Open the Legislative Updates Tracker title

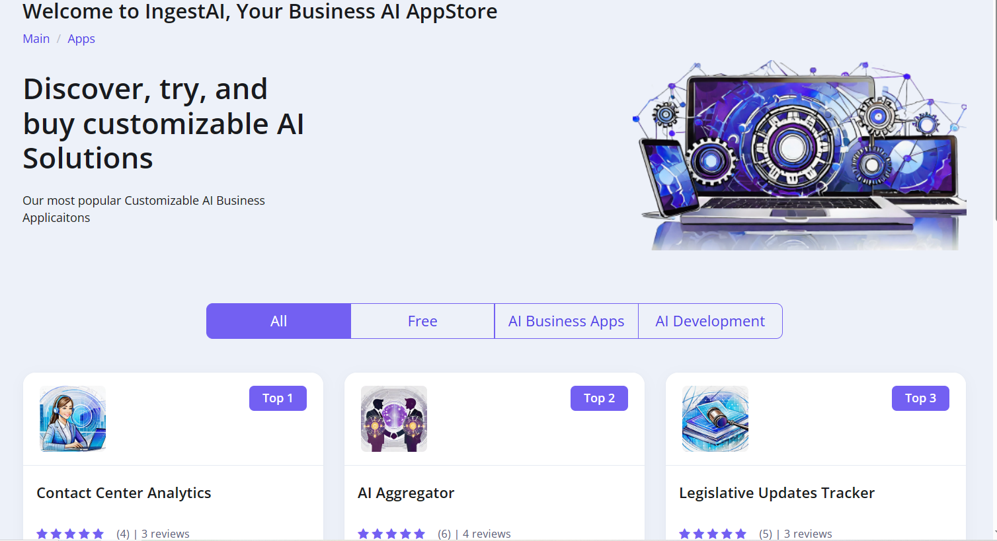(777, 493)
